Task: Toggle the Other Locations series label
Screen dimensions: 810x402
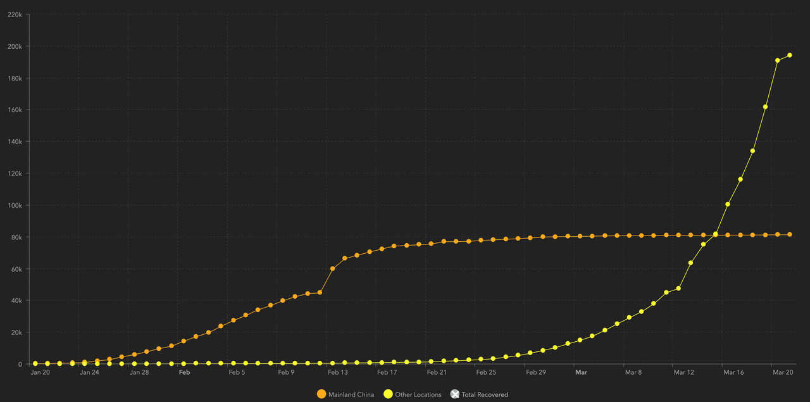Action: 418,394
